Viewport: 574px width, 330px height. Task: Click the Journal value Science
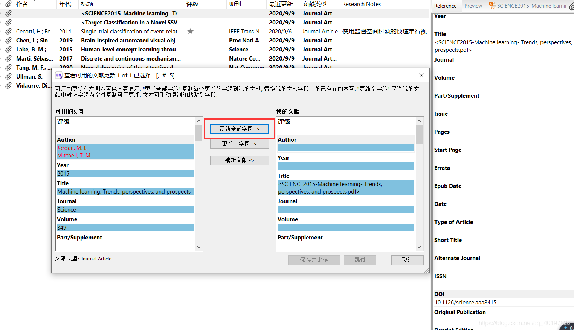pos(125,209)
